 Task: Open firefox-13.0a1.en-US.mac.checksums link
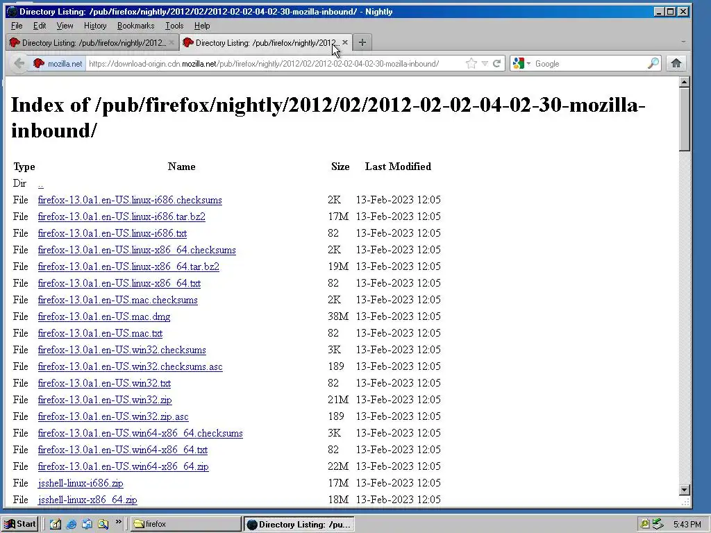pos(118,300)
